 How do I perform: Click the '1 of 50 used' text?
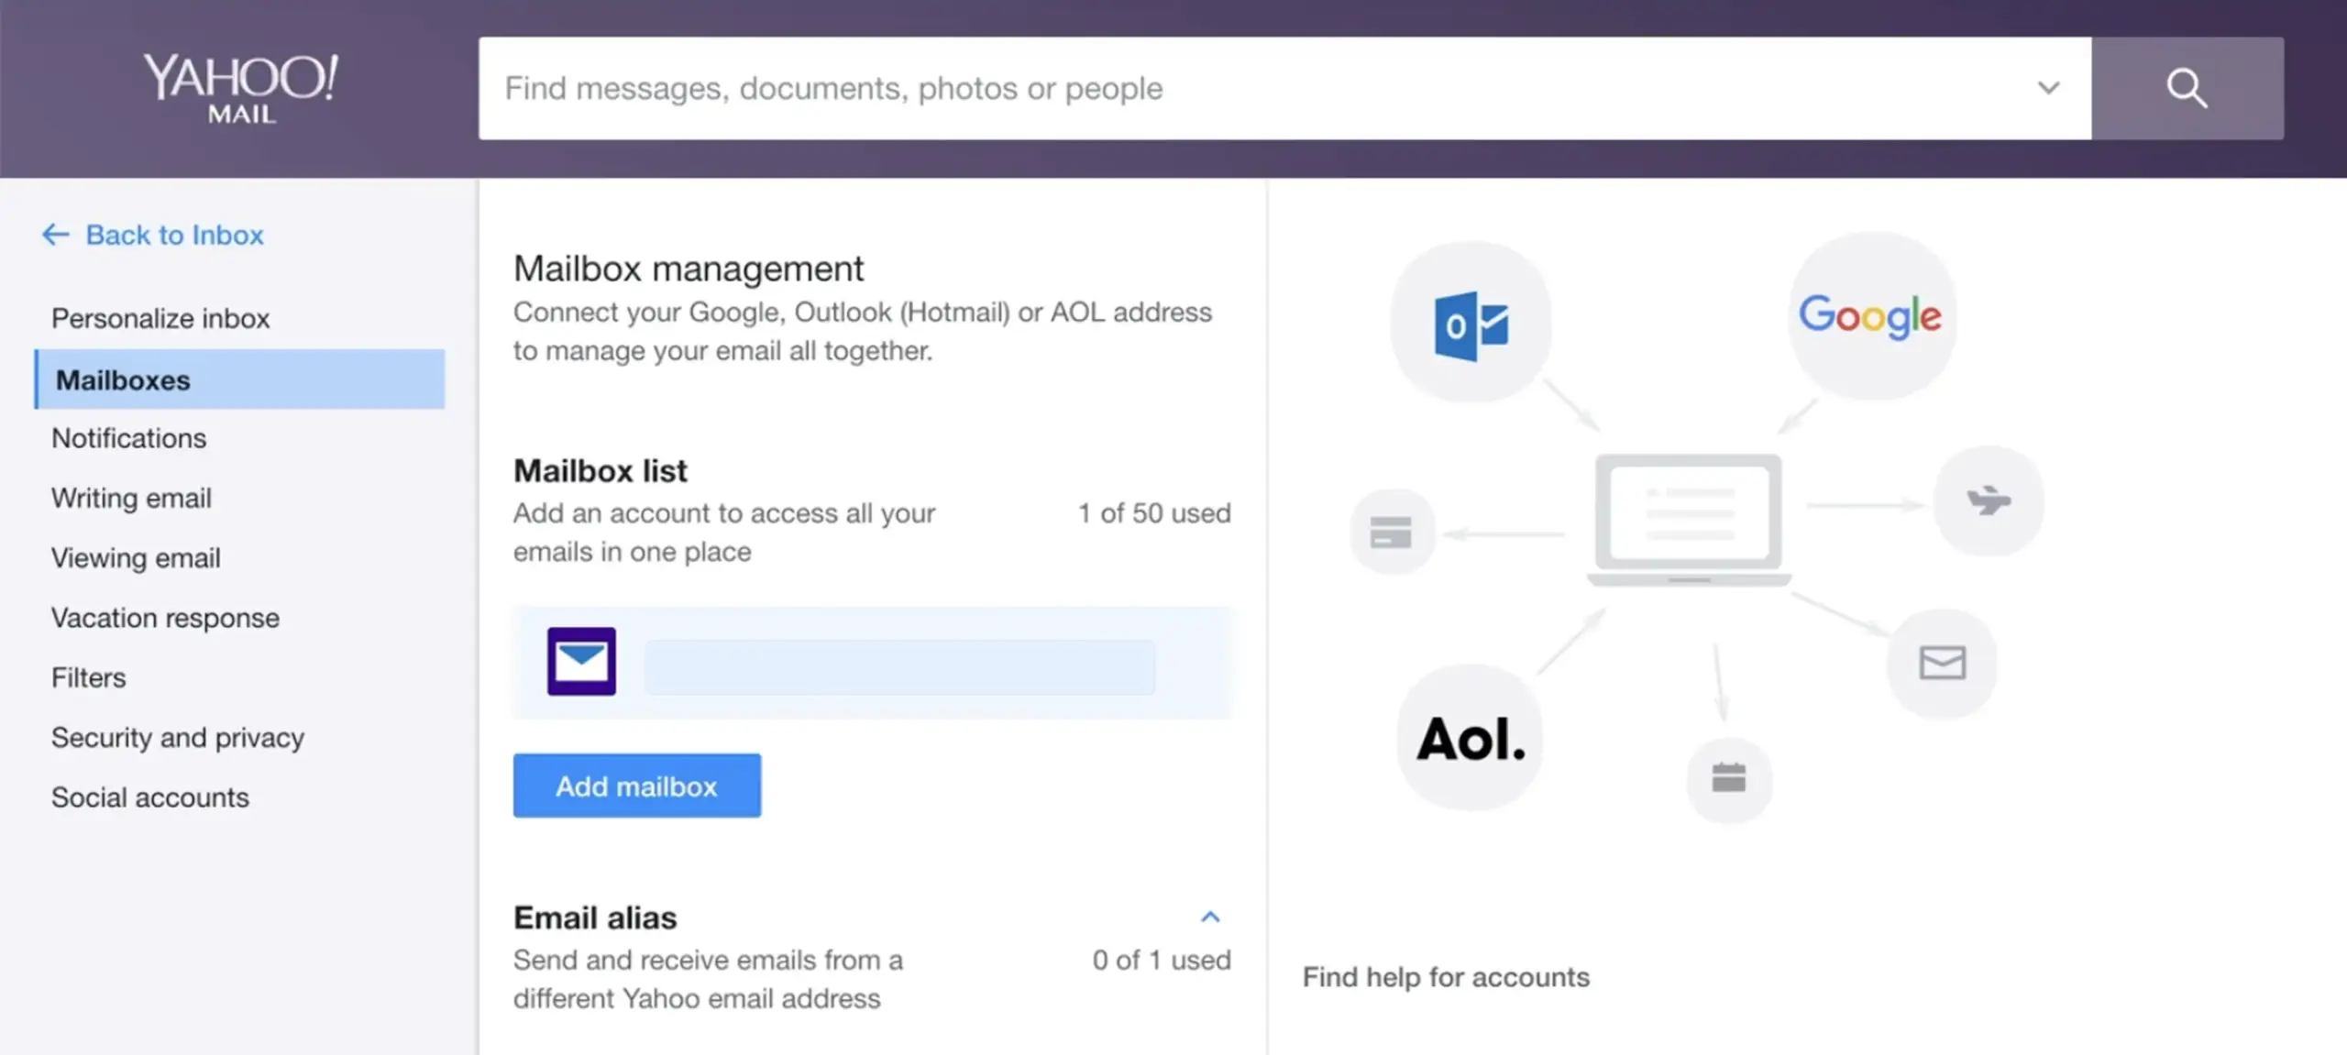(x=1154, y=512)
